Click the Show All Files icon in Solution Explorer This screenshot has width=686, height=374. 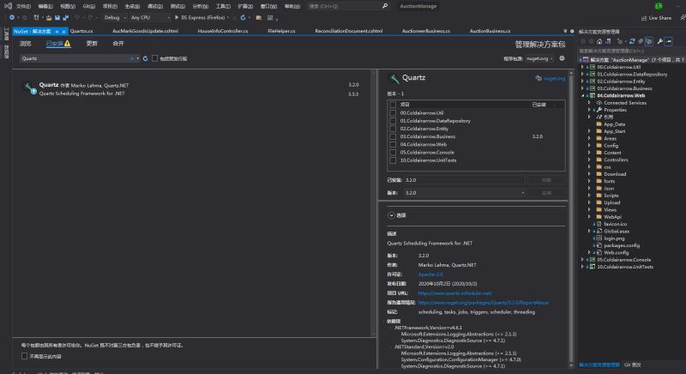(649, 41)
